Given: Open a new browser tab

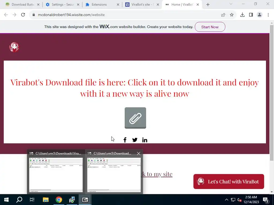Looking at the screenshot, I should [208, 5].
